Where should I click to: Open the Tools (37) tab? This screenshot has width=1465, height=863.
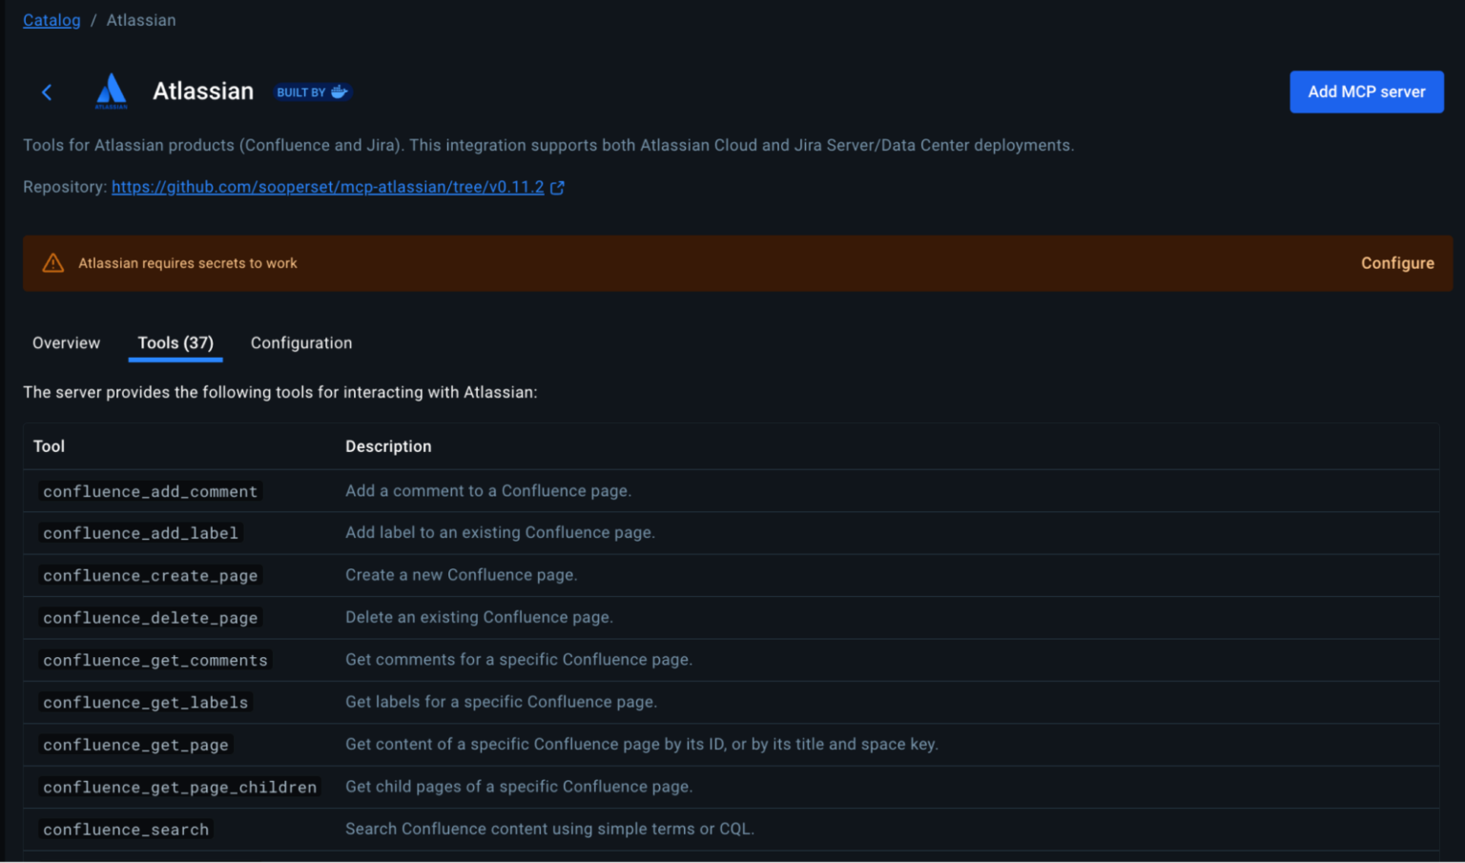[x=175, y=343]
